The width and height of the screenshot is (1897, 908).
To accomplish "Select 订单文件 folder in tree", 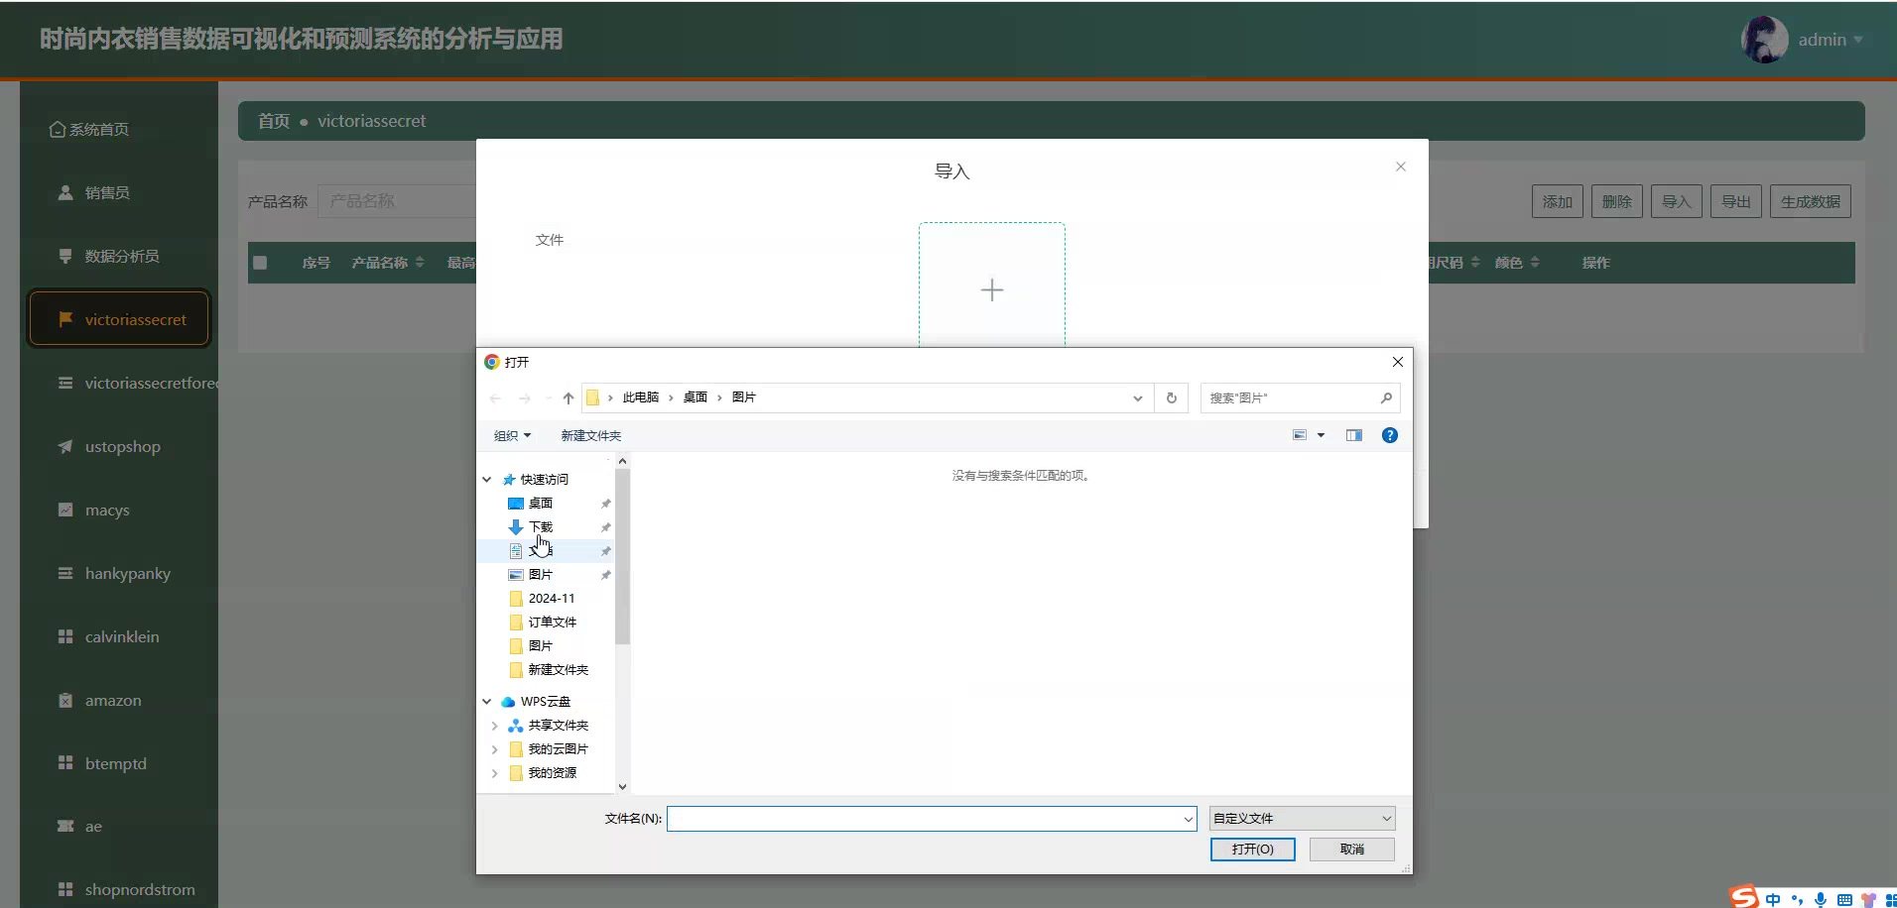I will coord(552,622).
